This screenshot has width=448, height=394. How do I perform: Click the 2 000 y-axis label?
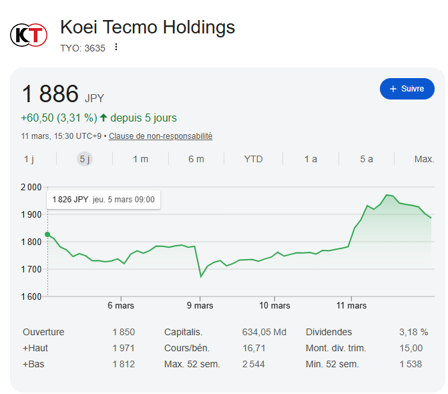point(31,187)
